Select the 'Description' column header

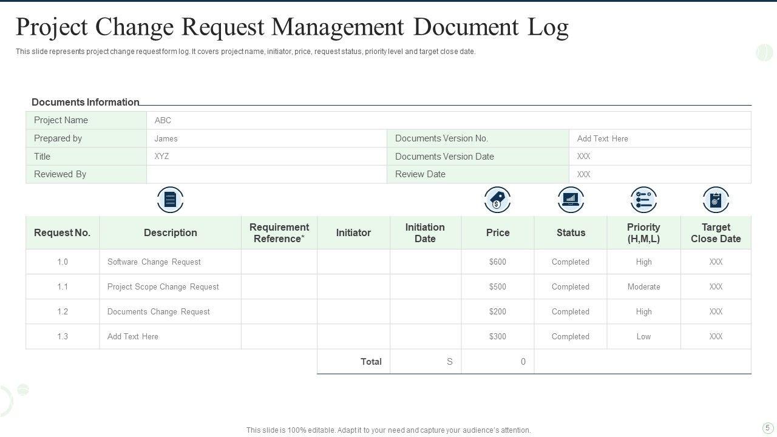pos(171,232)
